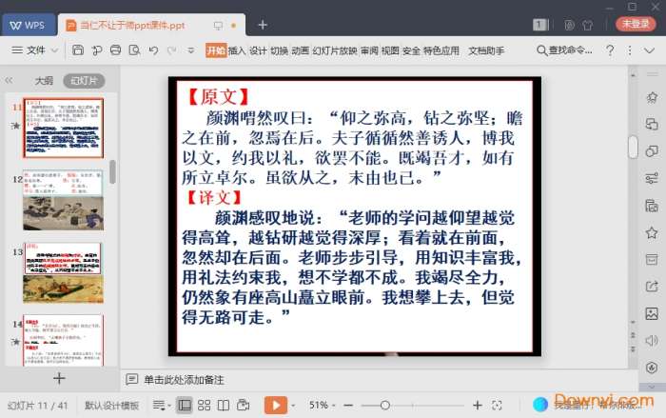Click the 查找命令 search box

pyautogui.click(x=564, y=50)
